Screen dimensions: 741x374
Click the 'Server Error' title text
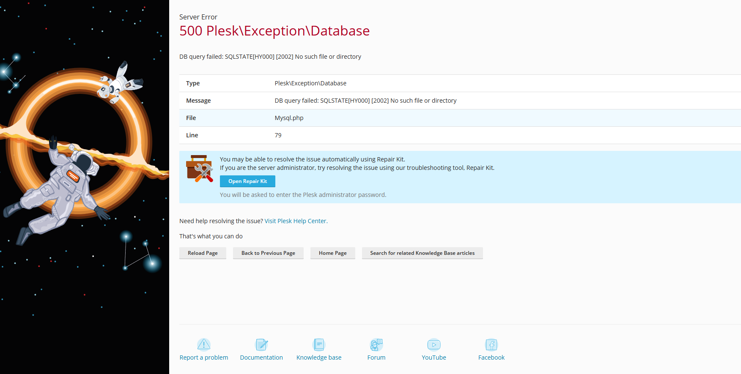coord(198,17)
